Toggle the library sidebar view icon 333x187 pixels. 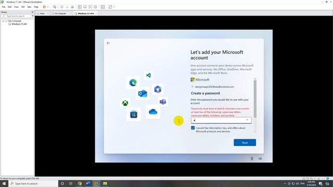point(80,7)
